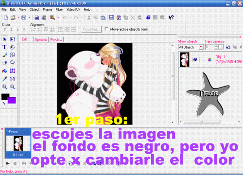Play the animation in the Frame panel
243x175 pixels.
tap(8, 163)
